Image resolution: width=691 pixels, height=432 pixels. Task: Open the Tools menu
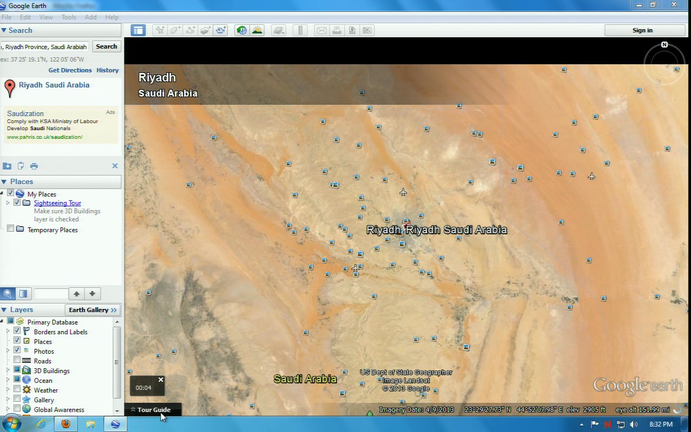(69, 17)
